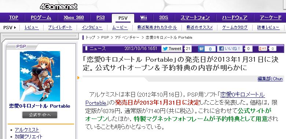Image resolution: width=286 pixels, height=139 pixels.
Task: Go to PSP in the breadcrumb
Action: [x=105, y=38]
